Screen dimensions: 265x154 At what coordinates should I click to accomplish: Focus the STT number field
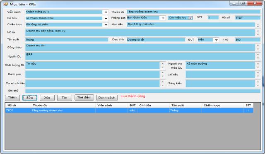tap(213, 17)
